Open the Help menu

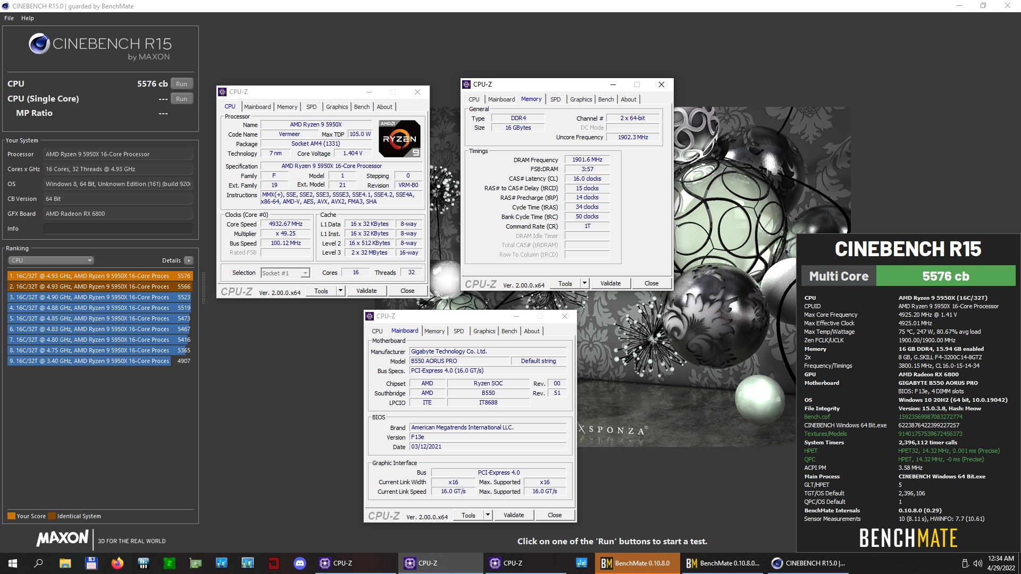coord(28,18)
